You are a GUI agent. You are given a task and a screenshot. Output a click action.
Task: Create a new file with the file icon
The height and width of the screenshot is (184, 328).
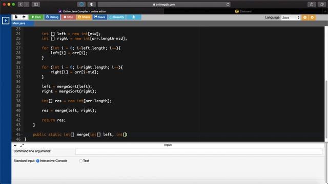[16, 17]
